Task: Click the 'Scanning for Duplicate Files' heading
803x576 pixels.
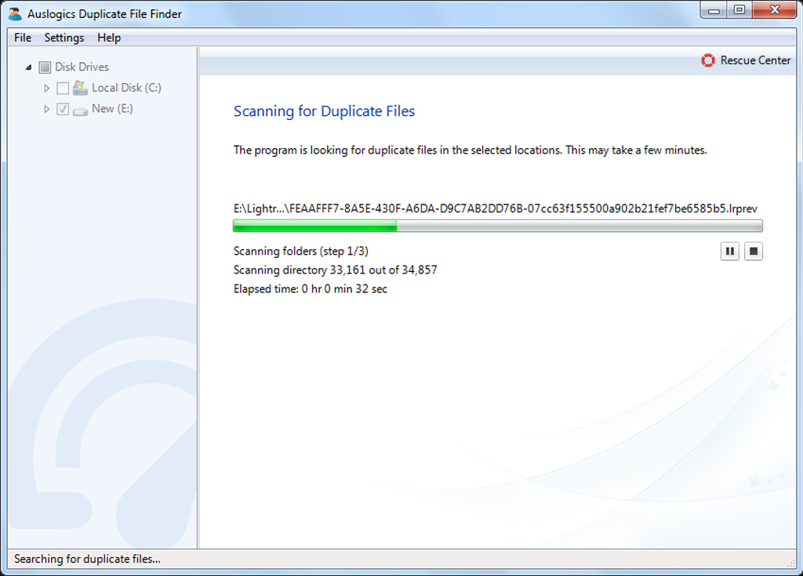Action: point(324,111)
